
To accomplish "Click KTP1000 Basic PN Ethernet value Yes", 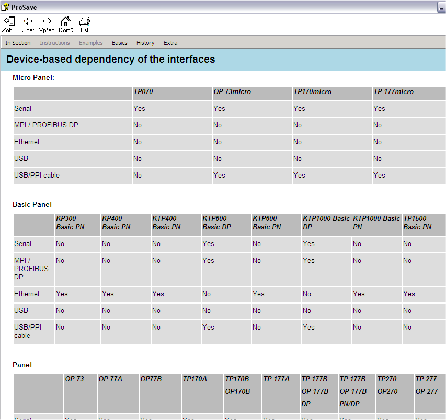I will 359,294.
